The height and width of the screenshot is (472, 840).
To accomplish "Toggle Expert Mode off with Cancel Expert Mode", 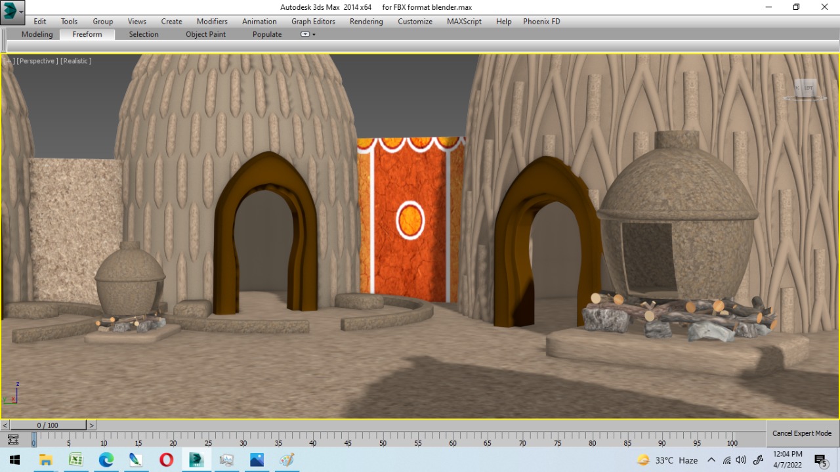I will pyautogui.click(x=801, y=433).
